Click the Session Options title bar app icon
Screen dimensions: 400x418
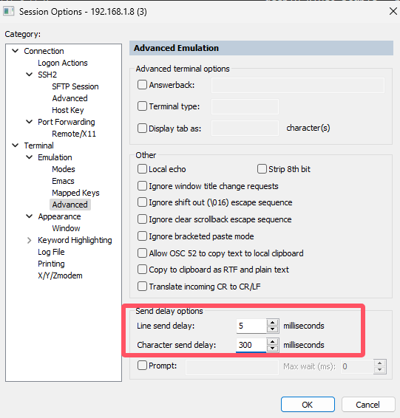pos(8,12)
